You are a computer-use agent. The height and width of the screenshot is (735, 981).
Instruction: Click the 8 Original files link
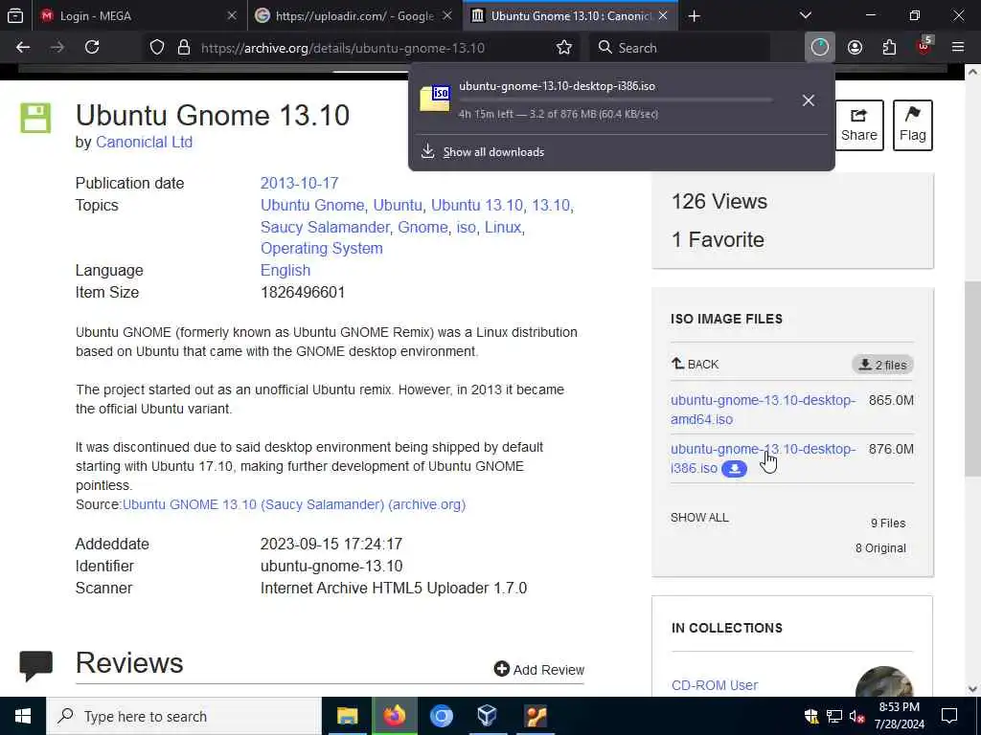[x=880, y=548]
